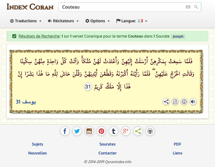Open the Sourates footer link

click(107, 144)
